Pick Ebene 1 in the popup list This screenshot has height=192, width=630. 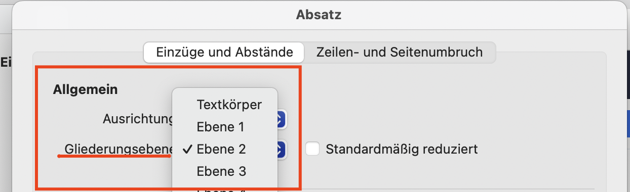(221, 127)
